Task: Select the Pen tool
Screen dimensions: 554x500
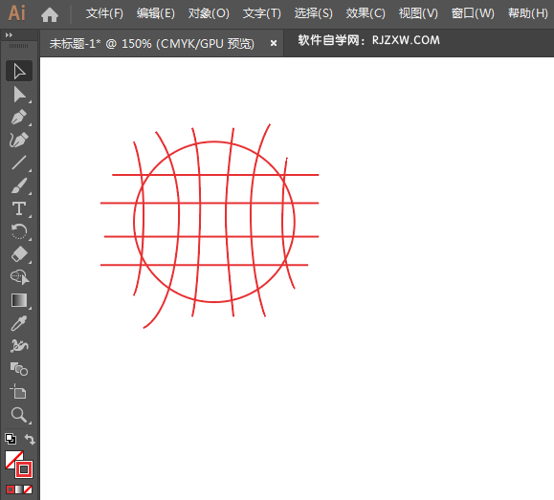Action: [19, 117]
